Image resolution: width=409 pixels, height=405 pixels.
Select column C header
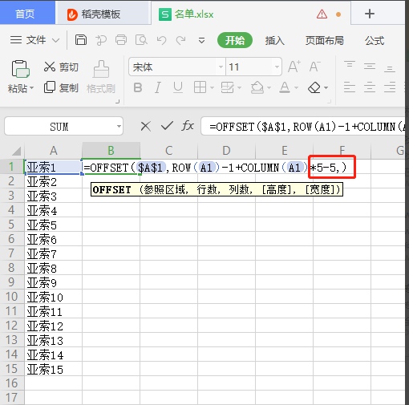(x=168, y=151)
